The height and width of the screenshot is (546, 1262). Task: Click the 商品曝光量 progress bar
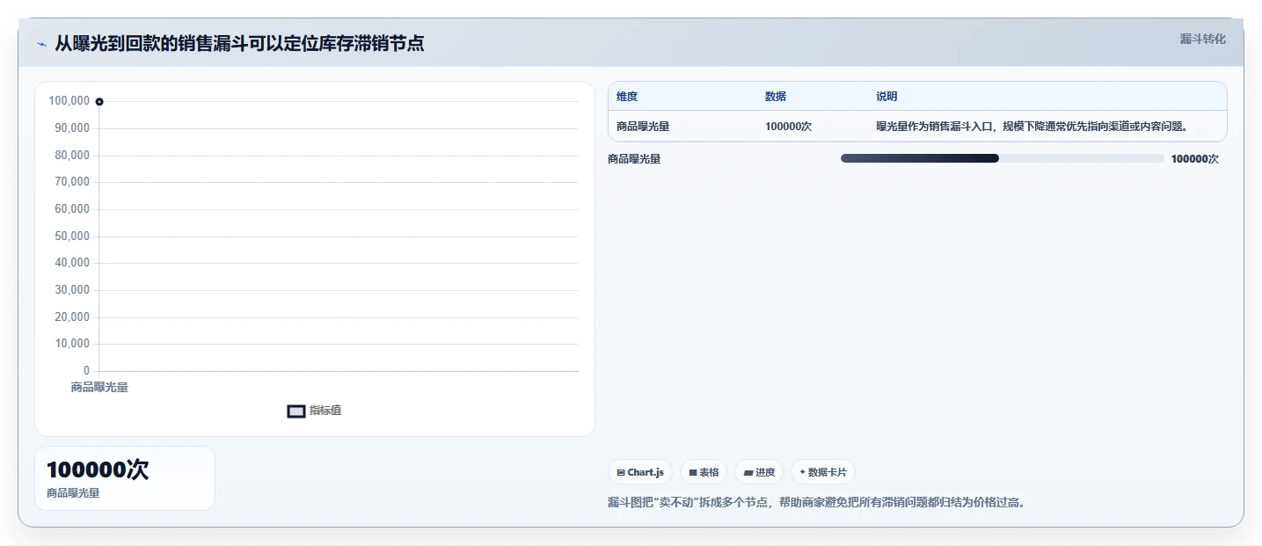[x=1003, y=158]
